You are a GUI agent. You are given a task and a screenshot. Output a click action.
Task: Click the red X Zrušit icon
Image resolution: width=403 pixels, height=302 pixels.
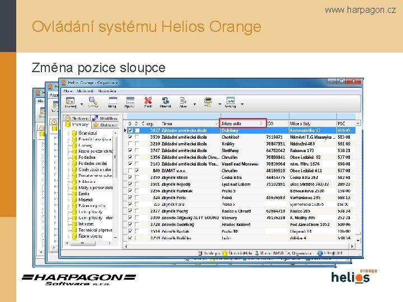pos(148,101)
